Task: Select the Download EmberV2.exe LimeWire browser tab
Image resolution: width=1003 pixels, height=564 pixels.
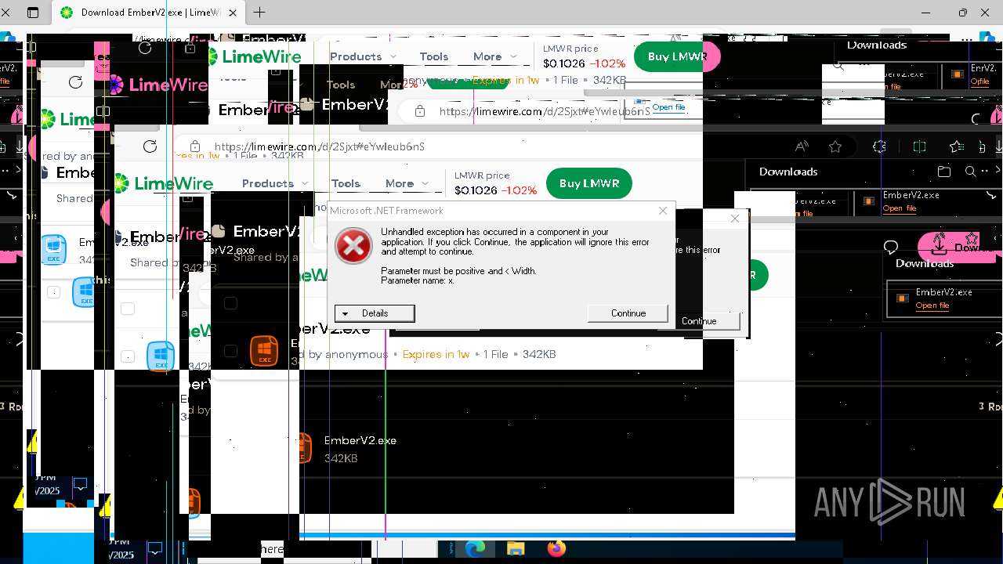Action: 149,13
